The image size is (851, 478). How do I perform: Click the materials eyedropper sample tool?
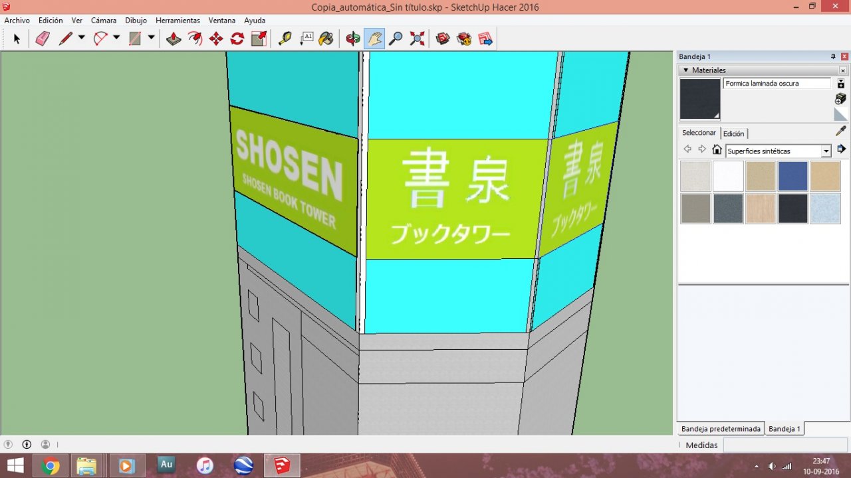[841, 131]
